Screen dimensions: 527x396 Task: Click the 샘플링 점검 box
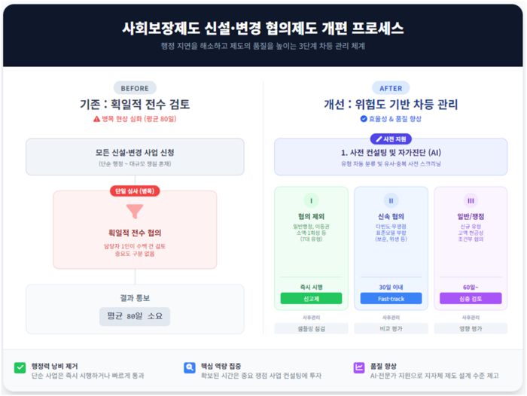311,329
